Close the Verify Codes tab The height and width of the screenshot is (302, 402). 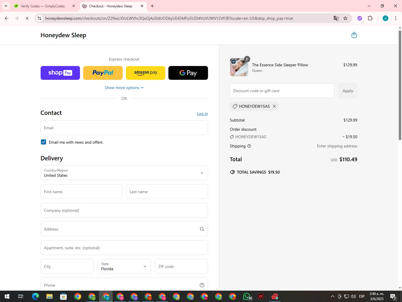(x=74, y=6)
